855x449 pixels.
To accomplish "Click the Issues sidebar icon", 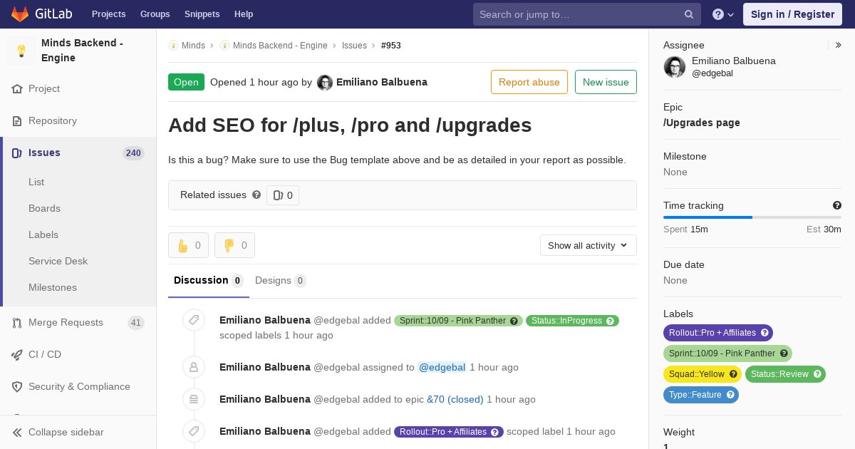I will point(17,153).
